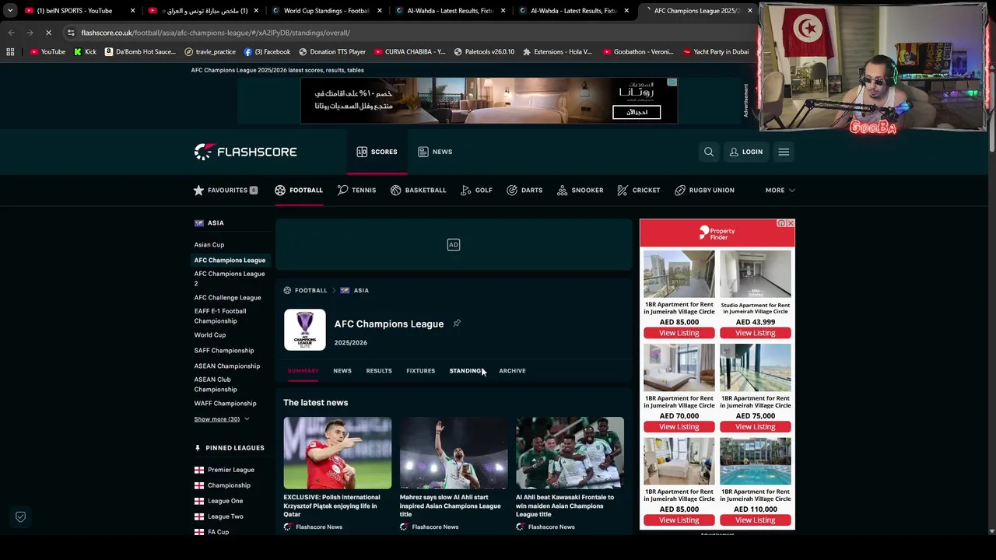Image resolution: width=996 pixels, height=560 pixels.
Task: Open EAFF E-1 Football Championship link
Action: click(x=220, y=316)
